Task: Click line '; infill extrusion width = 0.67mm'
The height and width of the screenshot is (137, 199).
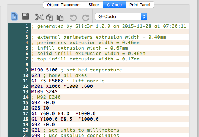Action: click(80, 48)
